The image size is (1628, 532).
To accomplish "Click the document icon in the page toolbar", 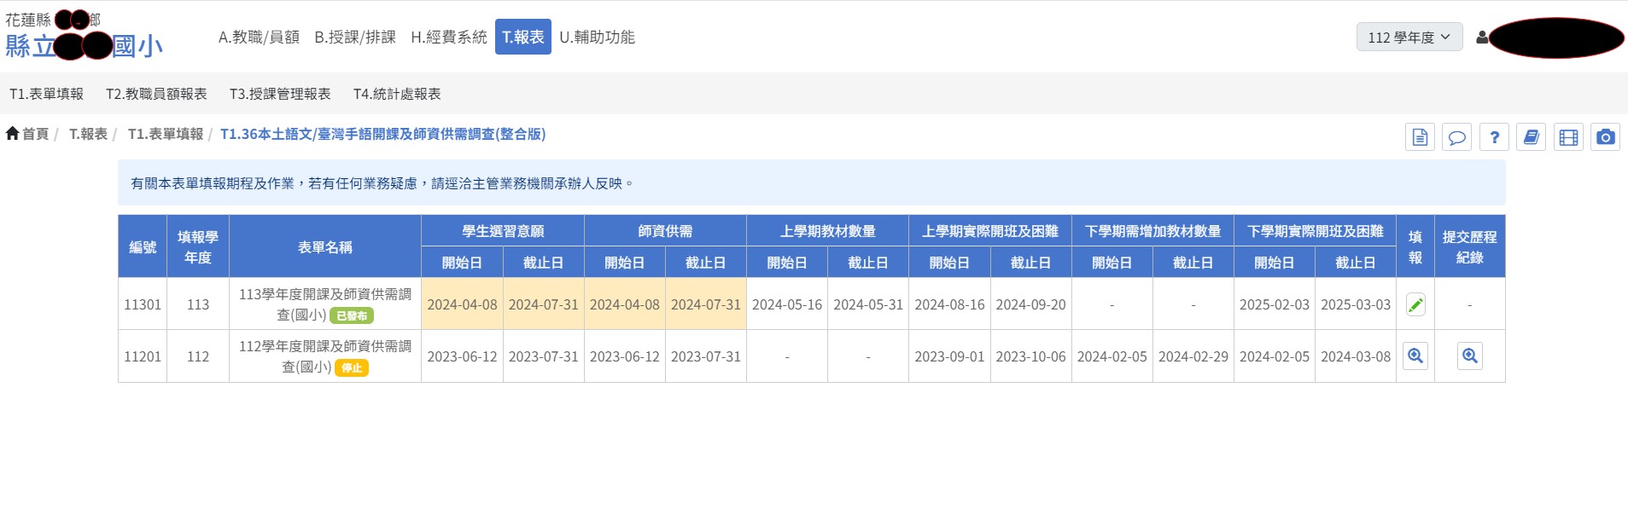I will [1420, 137].
